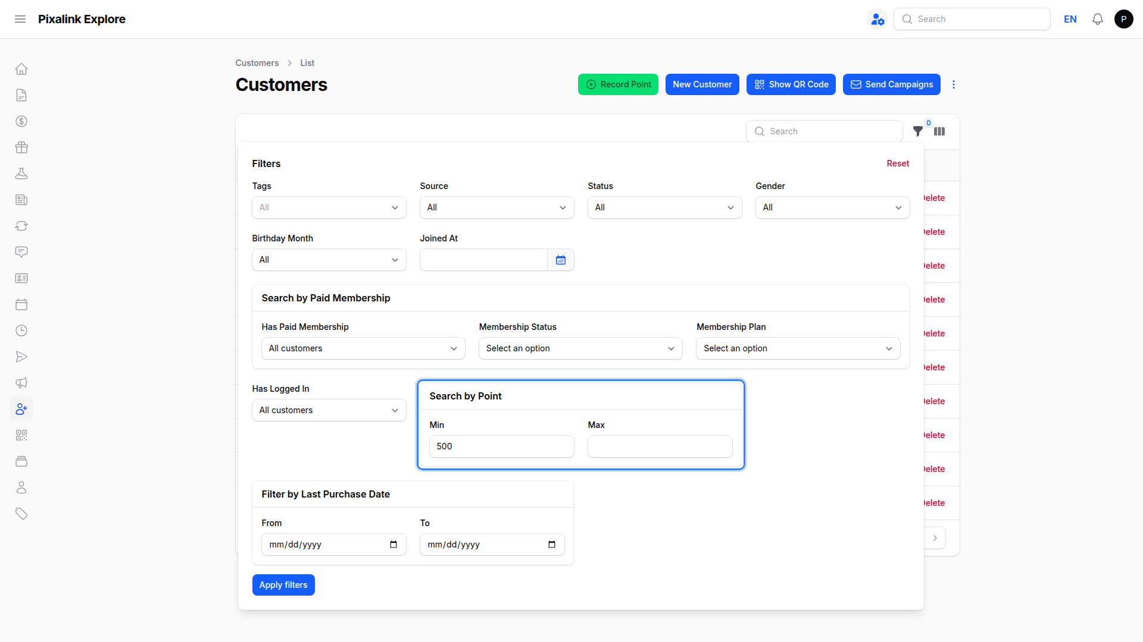The image size is (1143, 642).
Task: Expand the Birthday Month dropdown
Action: (x=329, y=260)
